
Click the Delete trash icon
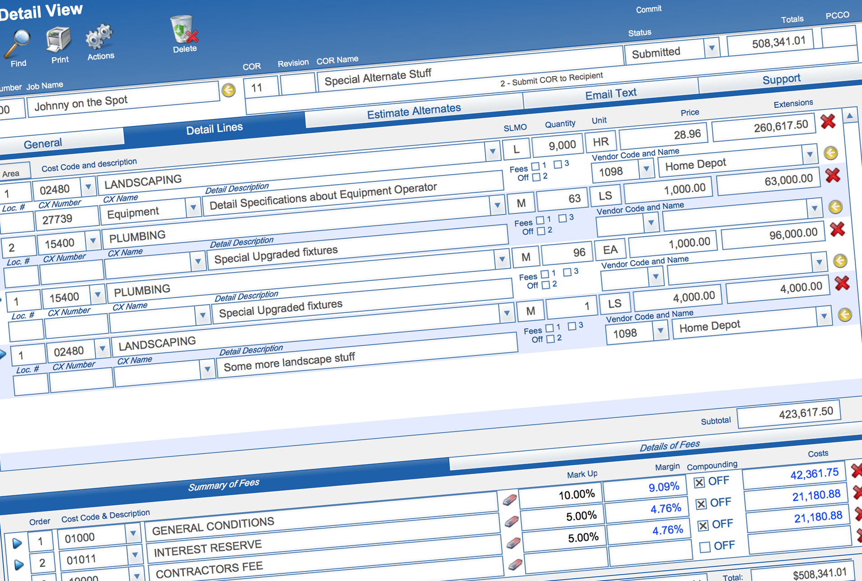tap(184, 29)
